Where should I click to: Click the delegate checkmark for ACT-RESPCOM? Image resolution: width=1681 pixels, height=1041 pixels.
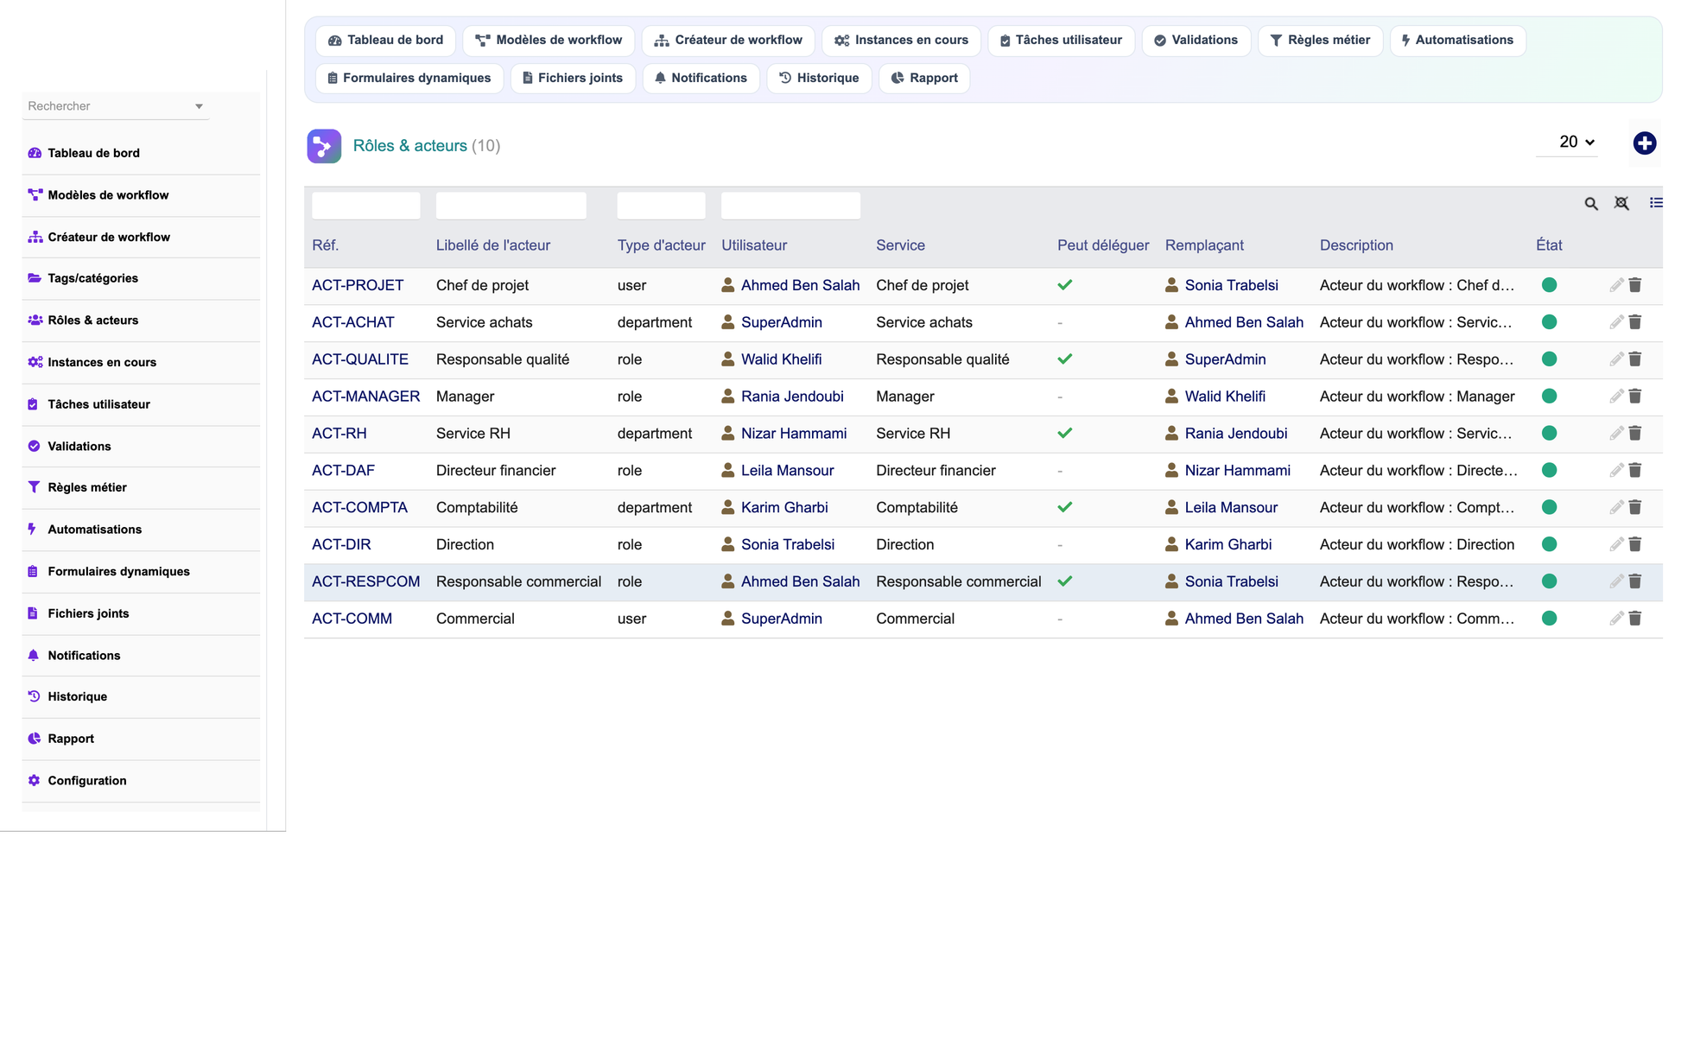(x=1064, y=582)
